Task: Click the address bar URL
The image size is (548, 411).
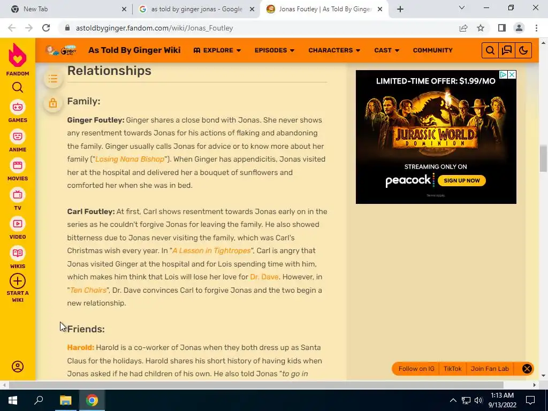Action: [155, 28]
